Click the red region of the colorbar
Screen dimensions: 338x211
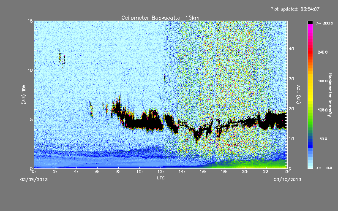[310, 51]
